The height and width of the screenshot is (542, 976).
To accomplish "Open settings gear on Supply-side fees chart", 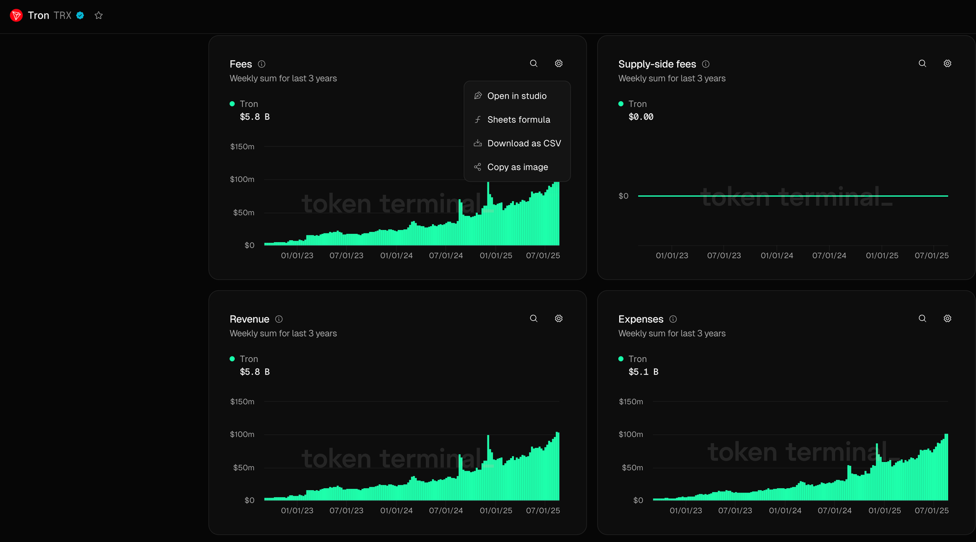I will [x=947, y=63].
